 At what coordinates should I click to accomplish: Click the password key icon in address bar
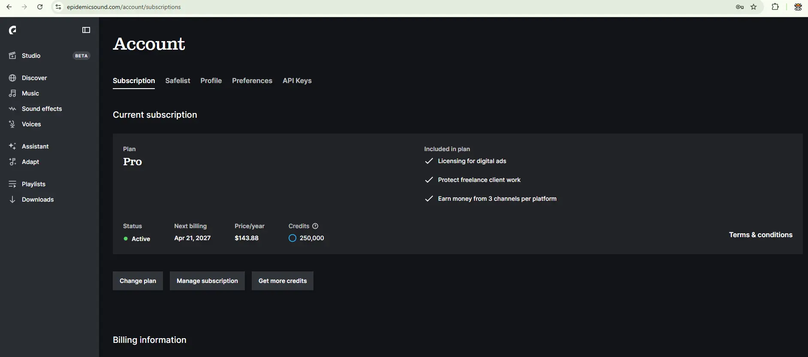click(x=740, y=7)
